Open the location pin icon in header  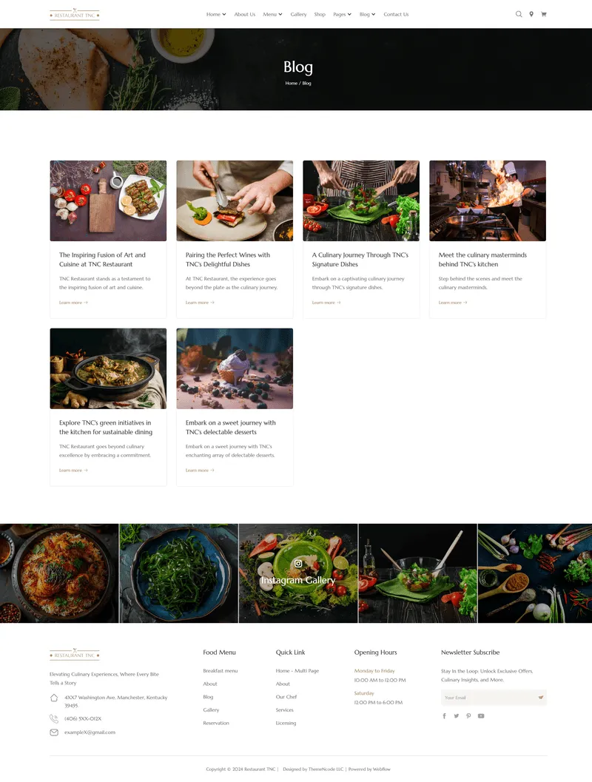pos(531,14)
